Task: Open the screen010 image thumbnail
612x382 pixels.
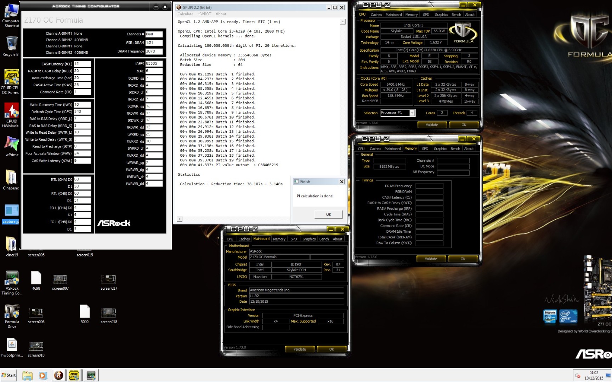Action: click(36, 349)
